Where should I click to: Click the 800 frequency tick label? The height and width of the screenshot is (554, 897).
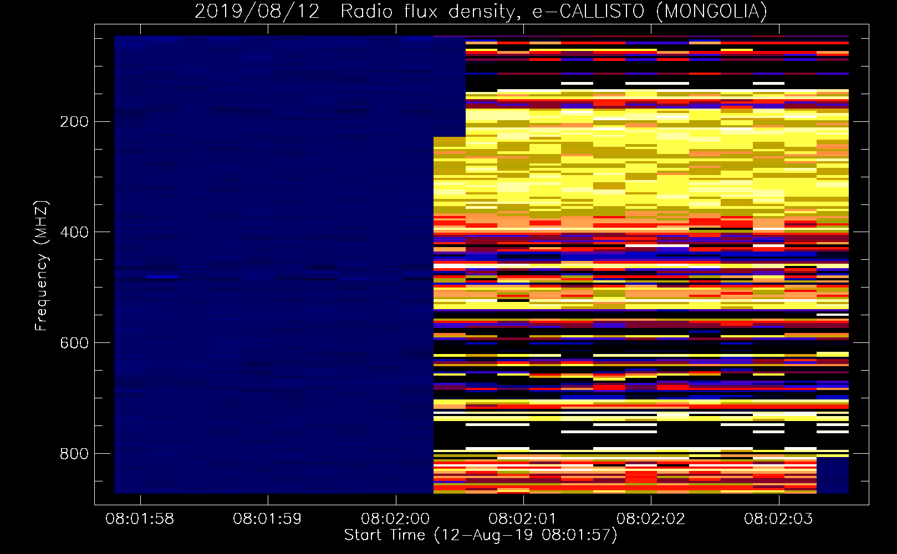(74, 454)
